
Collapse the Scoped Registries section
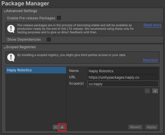pos(5,48)
